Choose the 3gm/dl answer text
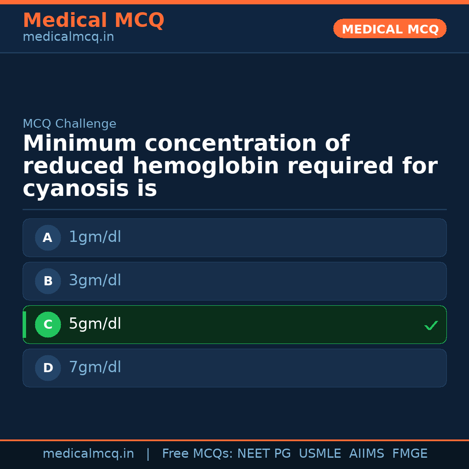This screenshot has height=469, width=469. (95, 281)
